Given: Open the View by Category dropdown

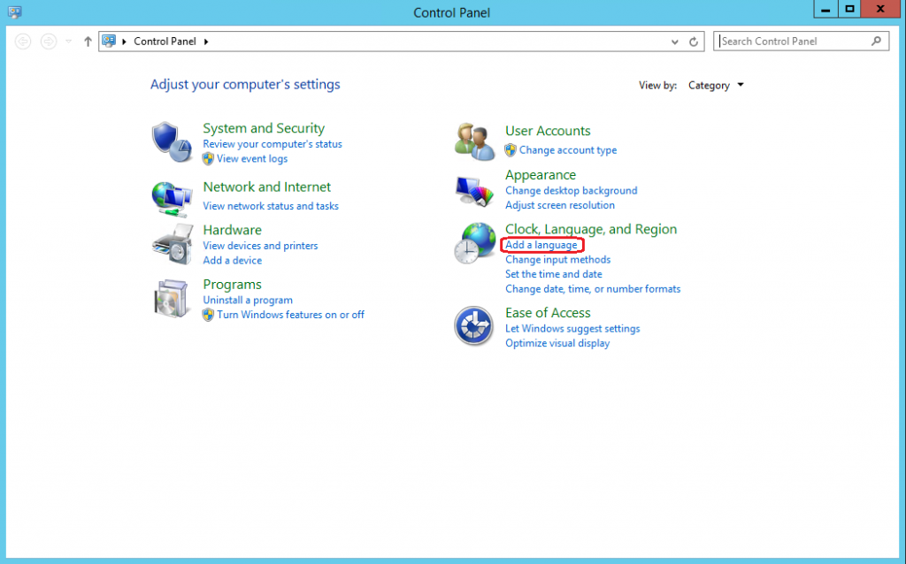Looking at the screenshot, I should (716, 86).
